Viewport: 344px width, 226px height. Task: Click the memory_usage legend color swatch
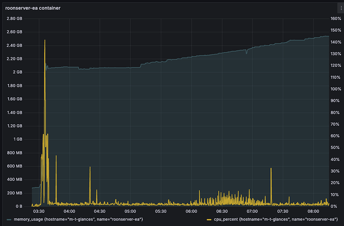pyautogui.click(x=9, y=220)
